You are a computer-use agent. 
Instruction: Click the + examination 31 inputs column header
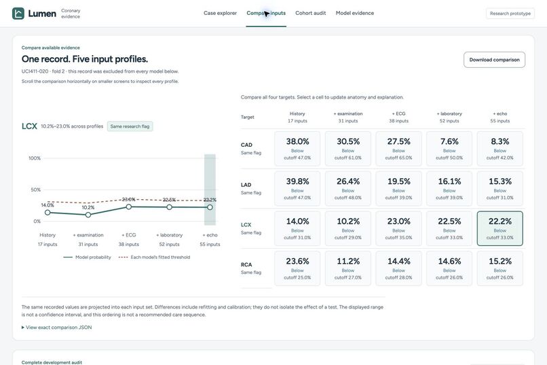[347, 118]
